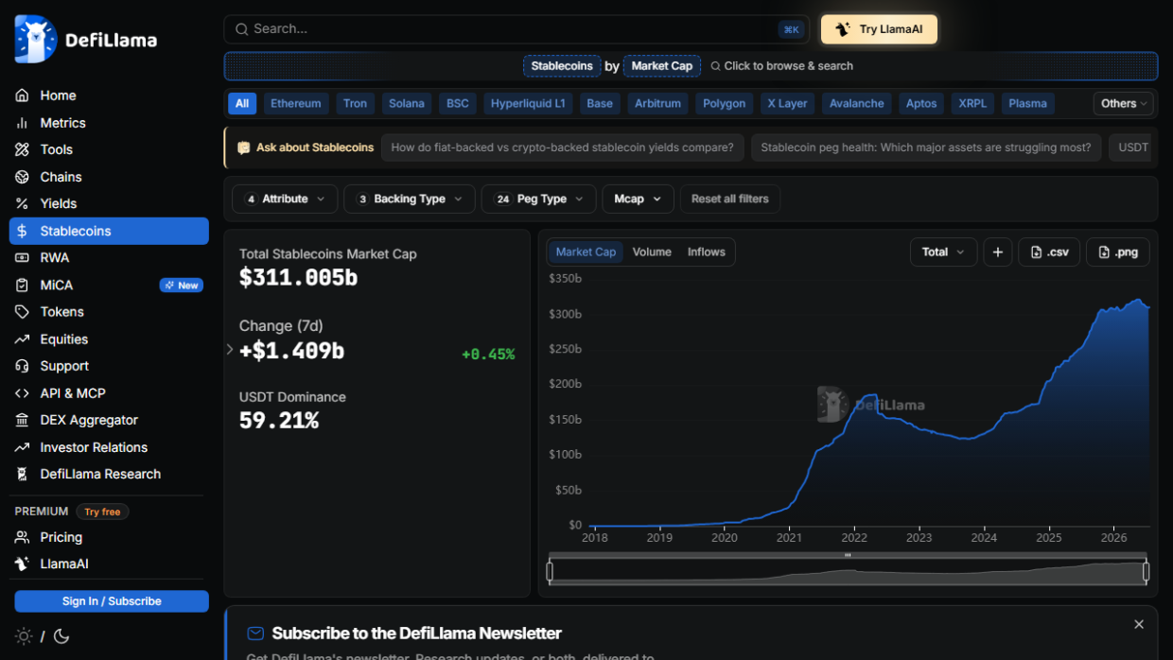
Task: Export the chart as .png
Action: point(1118,252)
